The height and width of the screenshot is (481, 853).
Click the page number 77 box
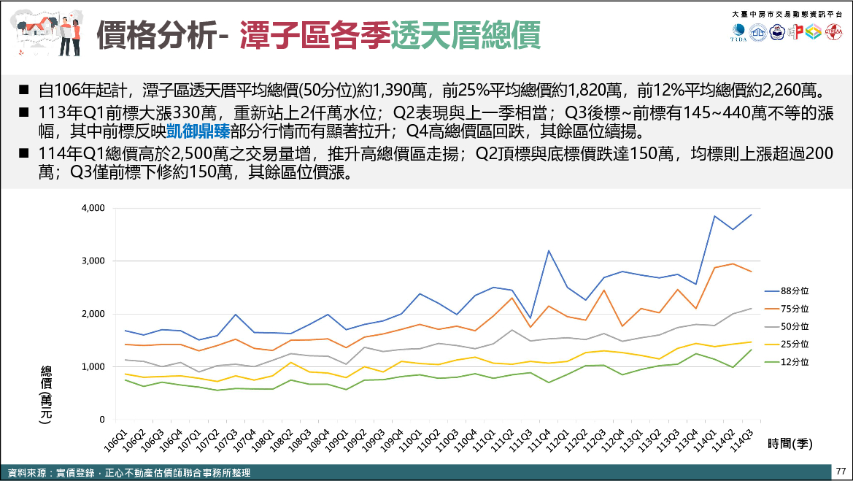(x=841, y=471)
